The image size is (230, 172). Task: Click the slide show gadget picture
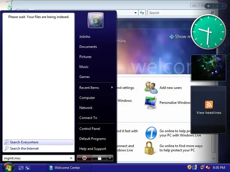[208, 68]
